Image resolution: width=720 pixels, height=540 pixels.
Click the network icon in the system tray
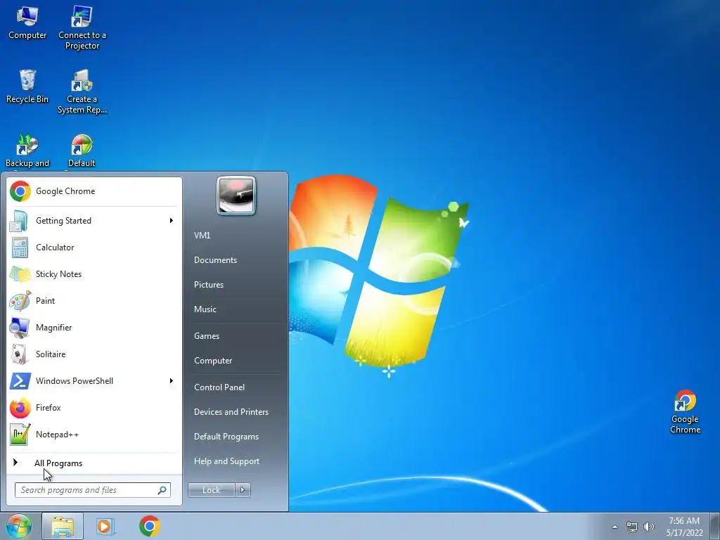[x=632, y=527]
